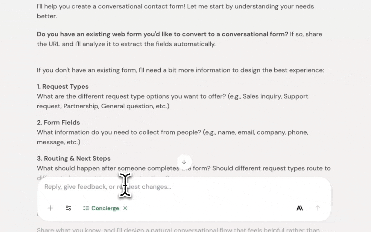The image size is (371, 232).
Task: Click the '3. Routing & Next Steps' heading
Action: click(74, 159)
